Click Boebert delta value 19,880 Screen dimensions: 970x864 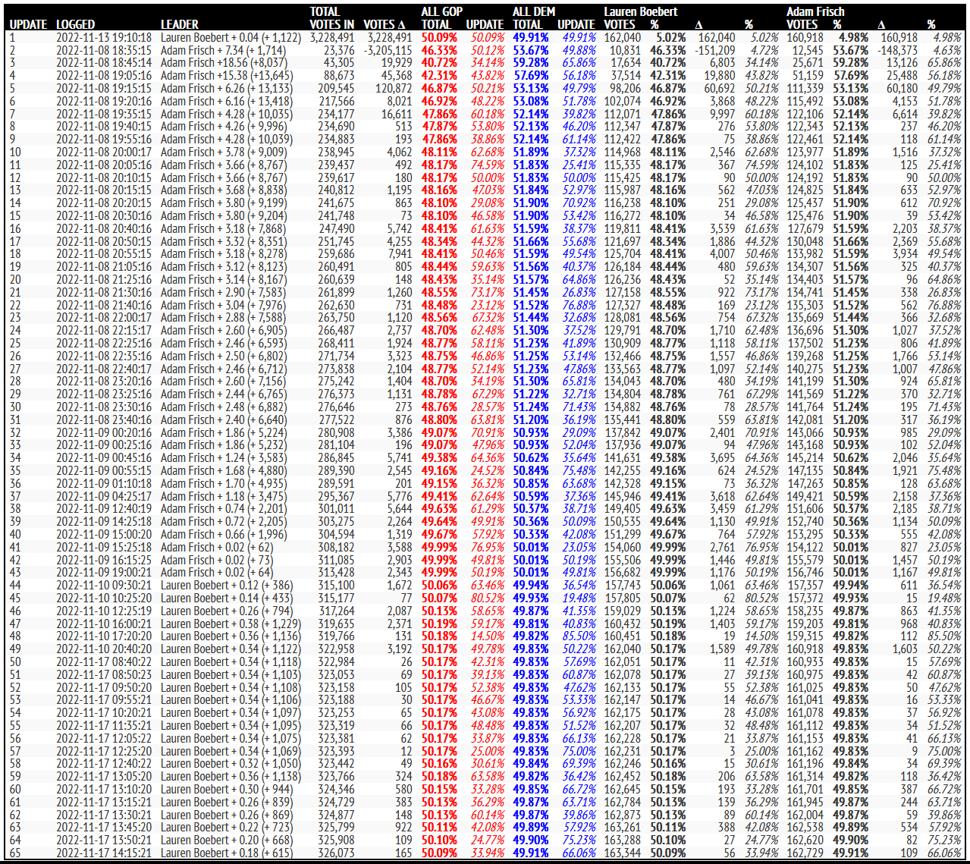pos(719,76)
